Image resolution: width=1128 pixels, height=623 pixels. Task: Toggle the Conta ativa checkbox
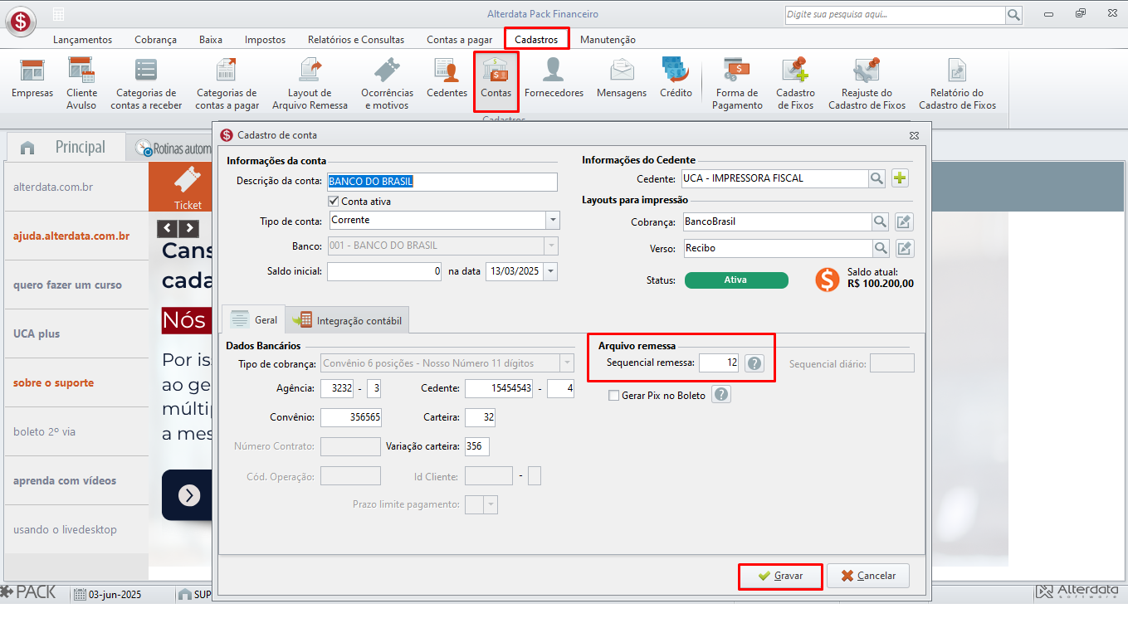click(334, 201)
